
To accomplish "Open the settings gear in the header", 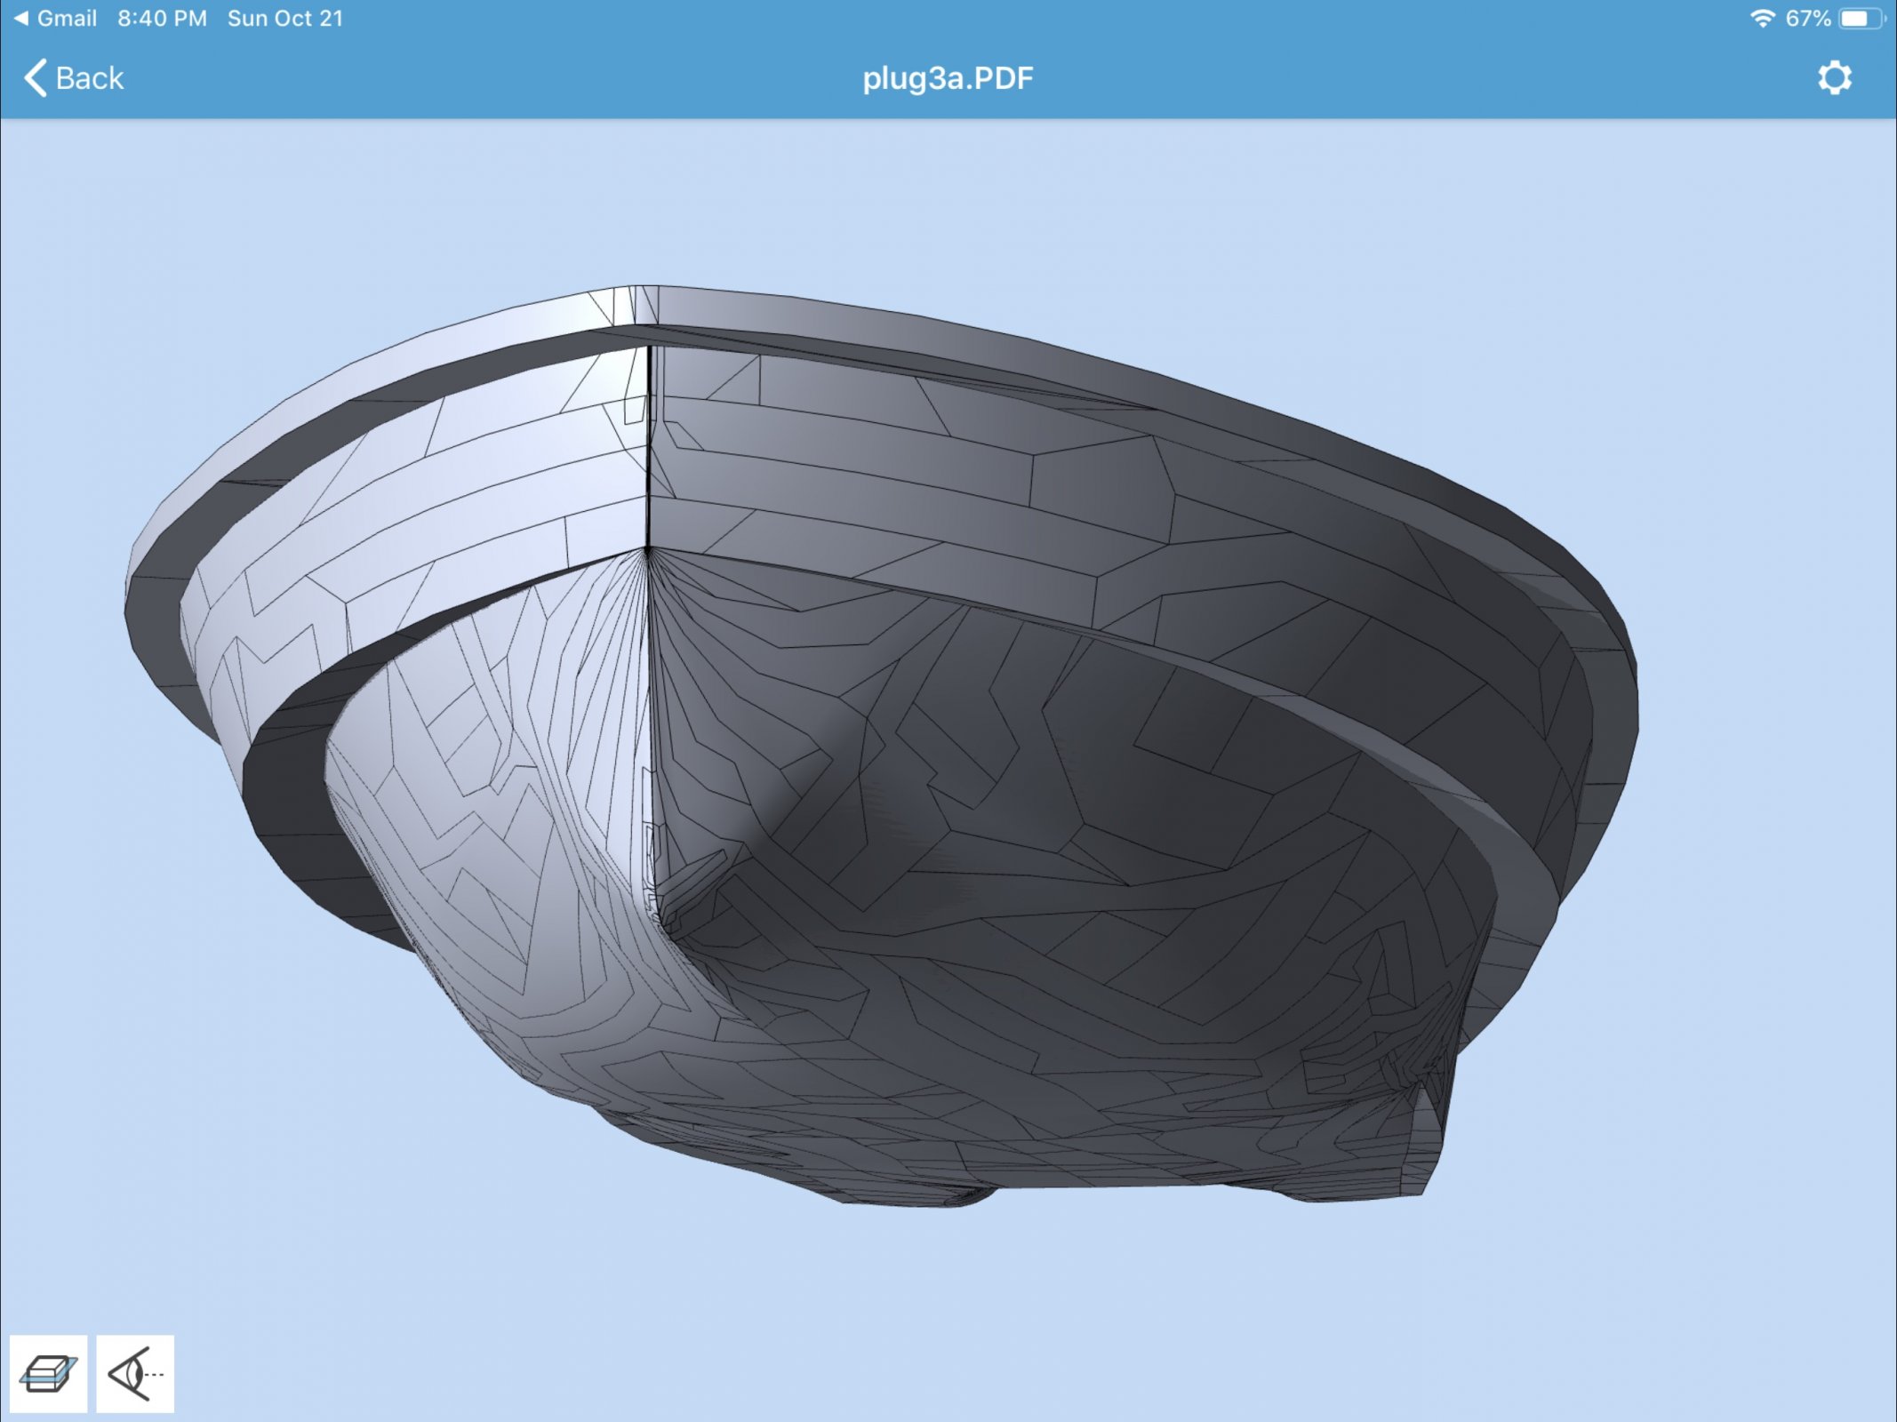I will pos(1834,78).
